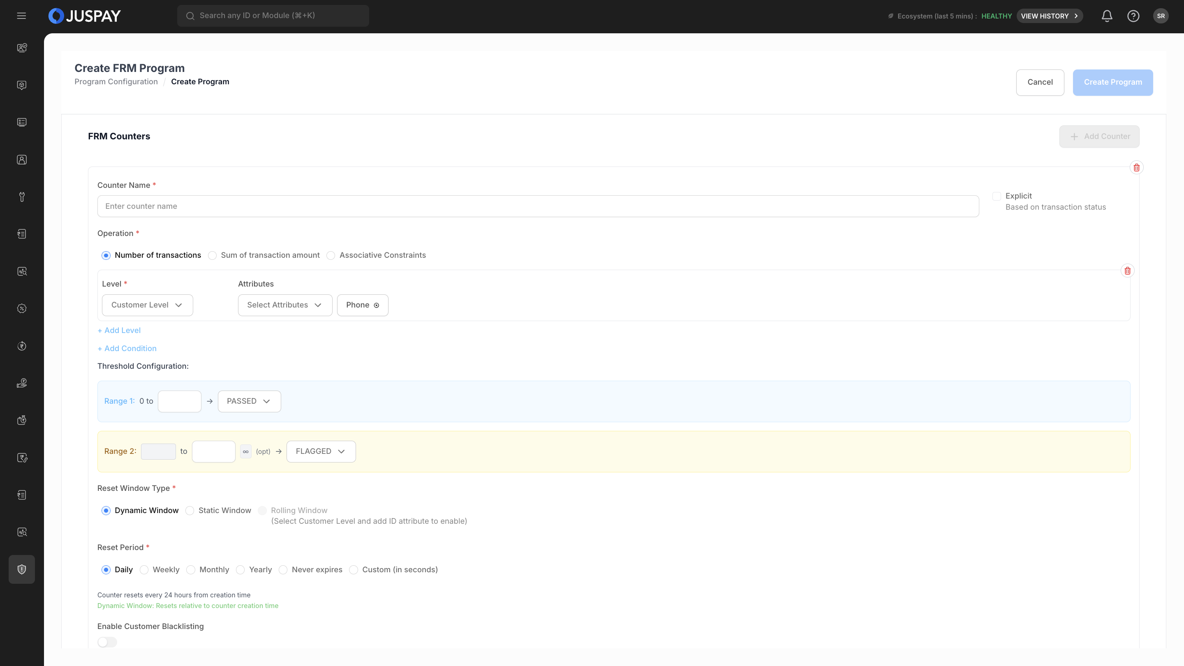Image resolution: width=1184 pixels, height=666 pixels.
Task: Open the FLAGGED status dropdown for Range 2
Action: [x=321, y=451]
